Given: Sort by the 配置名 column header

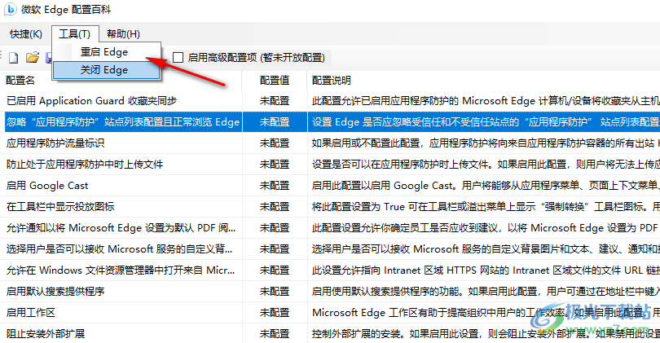Looking at the screenshot, I should [x=20, y=81].
